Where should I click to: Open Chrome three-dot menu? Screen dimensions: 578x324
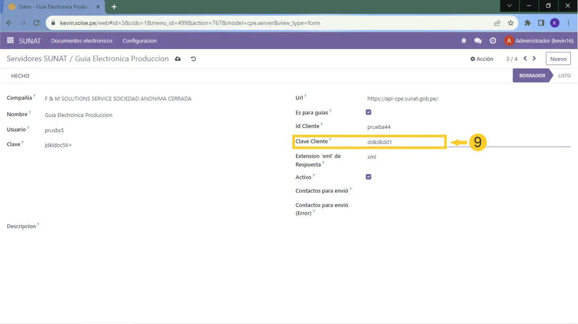click(569, 23)
